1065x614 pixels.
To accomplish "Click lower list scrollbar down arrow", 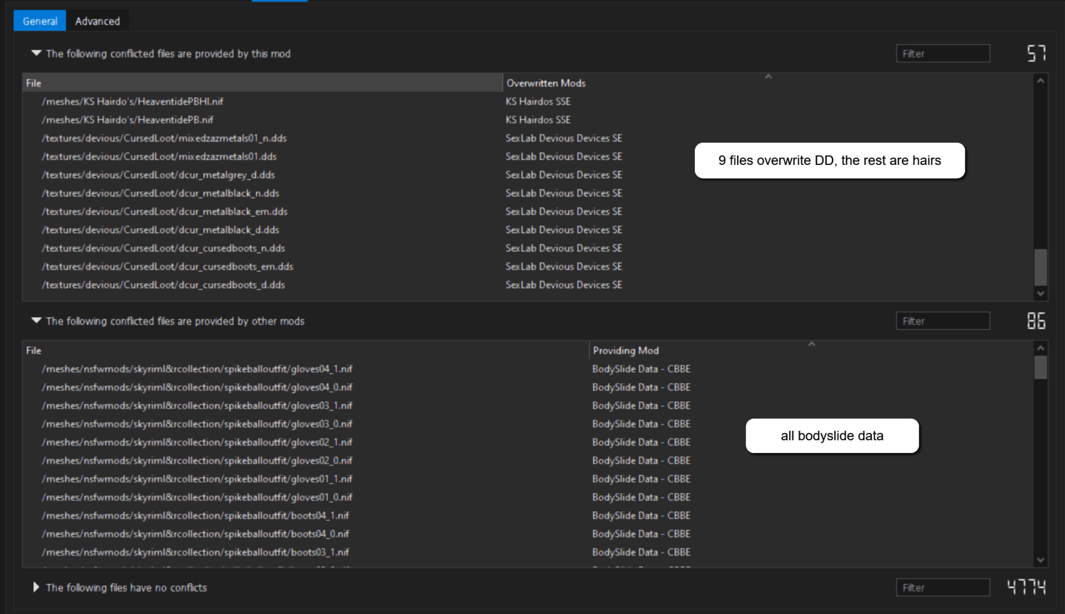I will pyautogui.click(x=1041, y=560).
